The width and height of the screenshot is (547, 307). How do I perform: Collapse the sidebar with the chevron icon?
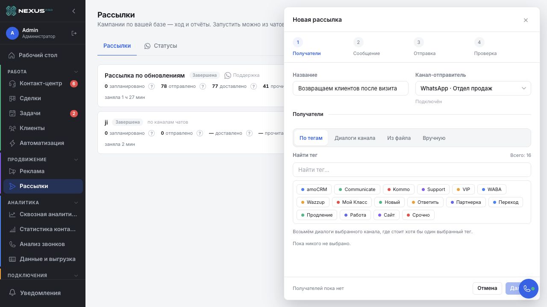[x=74, y=11]
